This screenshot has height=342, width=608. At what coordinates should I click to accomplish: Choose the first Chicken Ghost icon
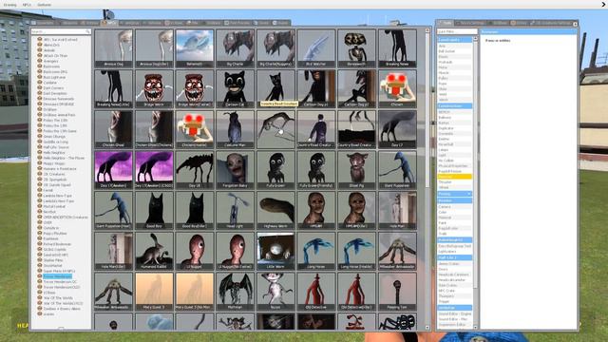click(x=113, y=129)
